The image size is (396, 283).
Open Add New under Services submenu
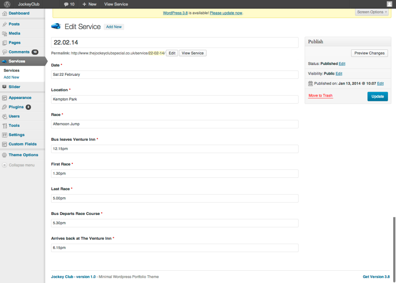(11, 77)
